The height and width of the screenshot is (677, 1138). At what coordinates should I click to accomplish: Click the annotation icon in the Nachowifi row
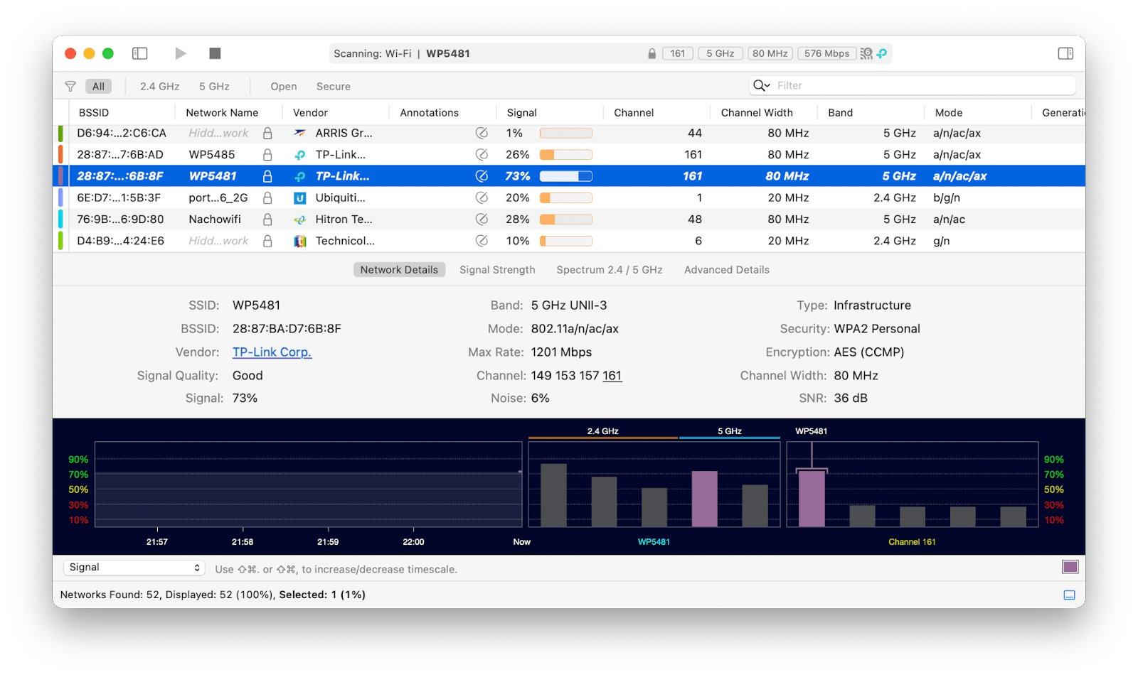(482, 220)
